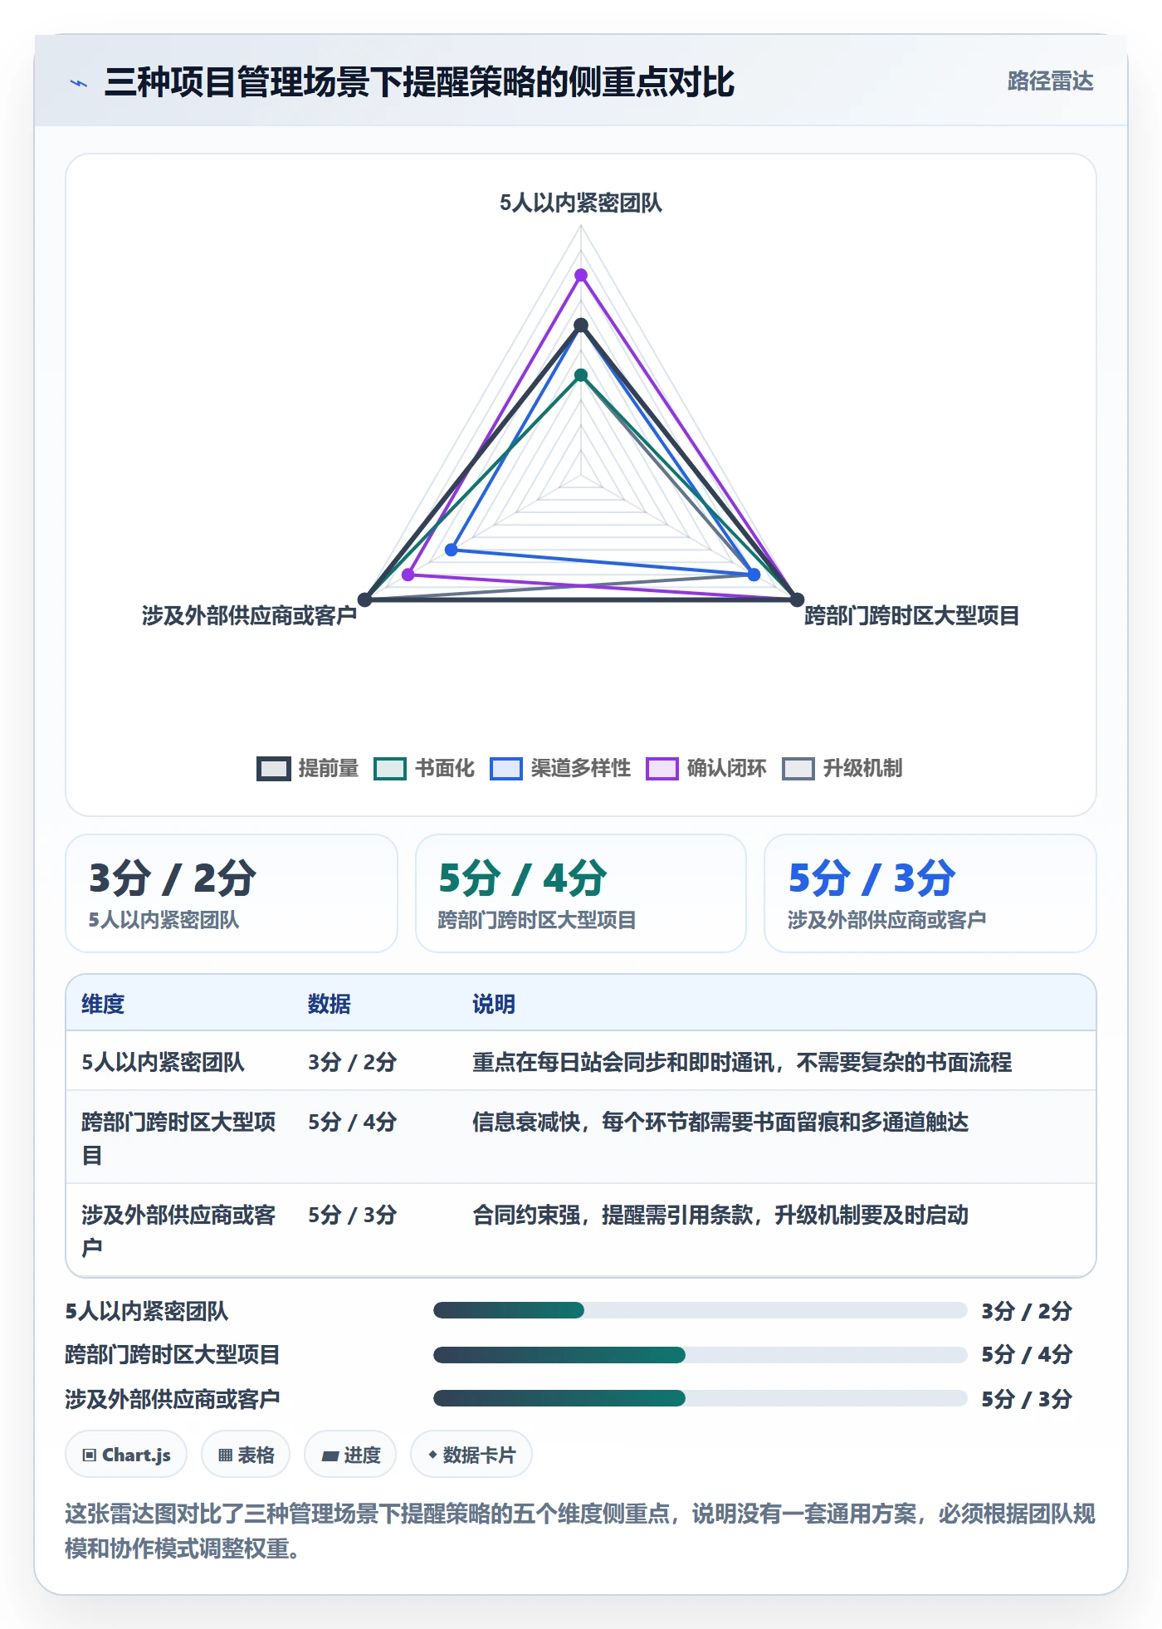Viewport: 1162px width, 1629px height.
Task: Click the table cell 涉及外部供应商或客户
Action: pyautogui.click(x=178, y=1230)
